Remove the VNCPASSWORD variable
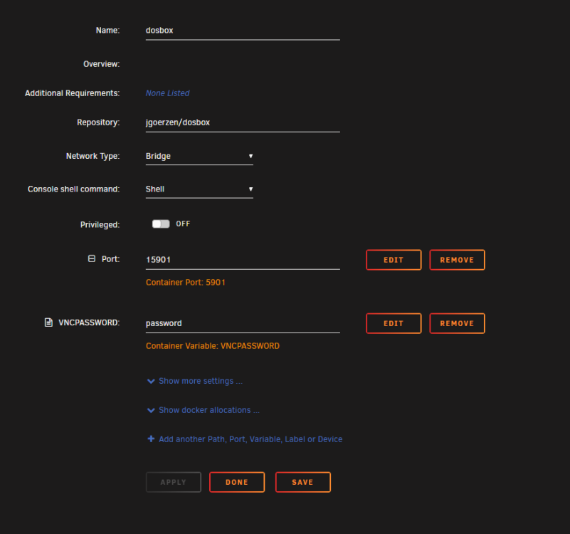 457,323
